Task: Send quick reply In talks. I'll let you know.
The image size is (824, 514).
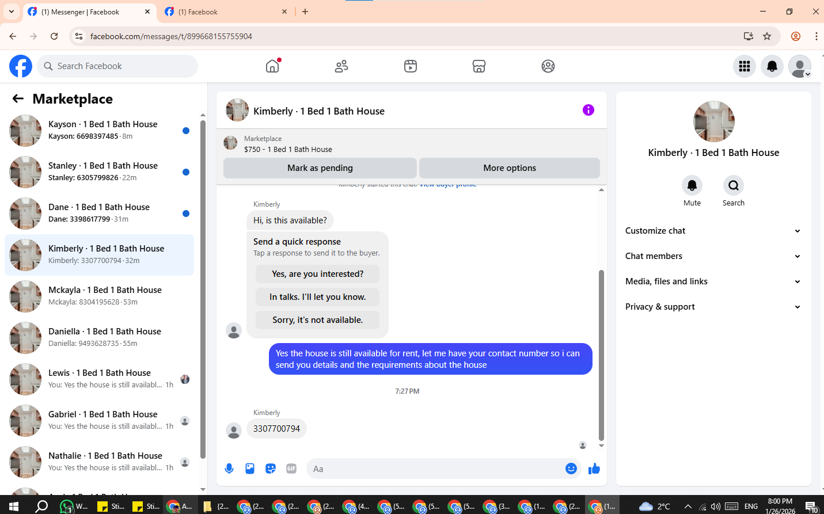Action: click(x=318, y=297)
